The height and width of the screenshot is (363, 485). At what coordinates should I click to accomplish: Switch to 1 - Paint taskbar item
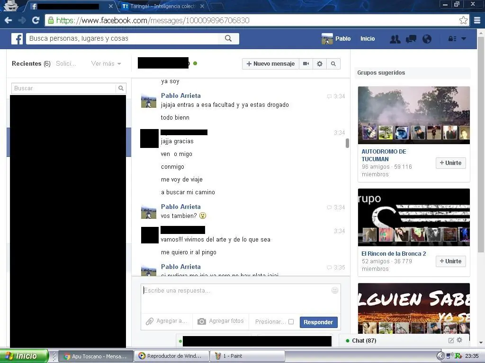click(x=247, y=356)
